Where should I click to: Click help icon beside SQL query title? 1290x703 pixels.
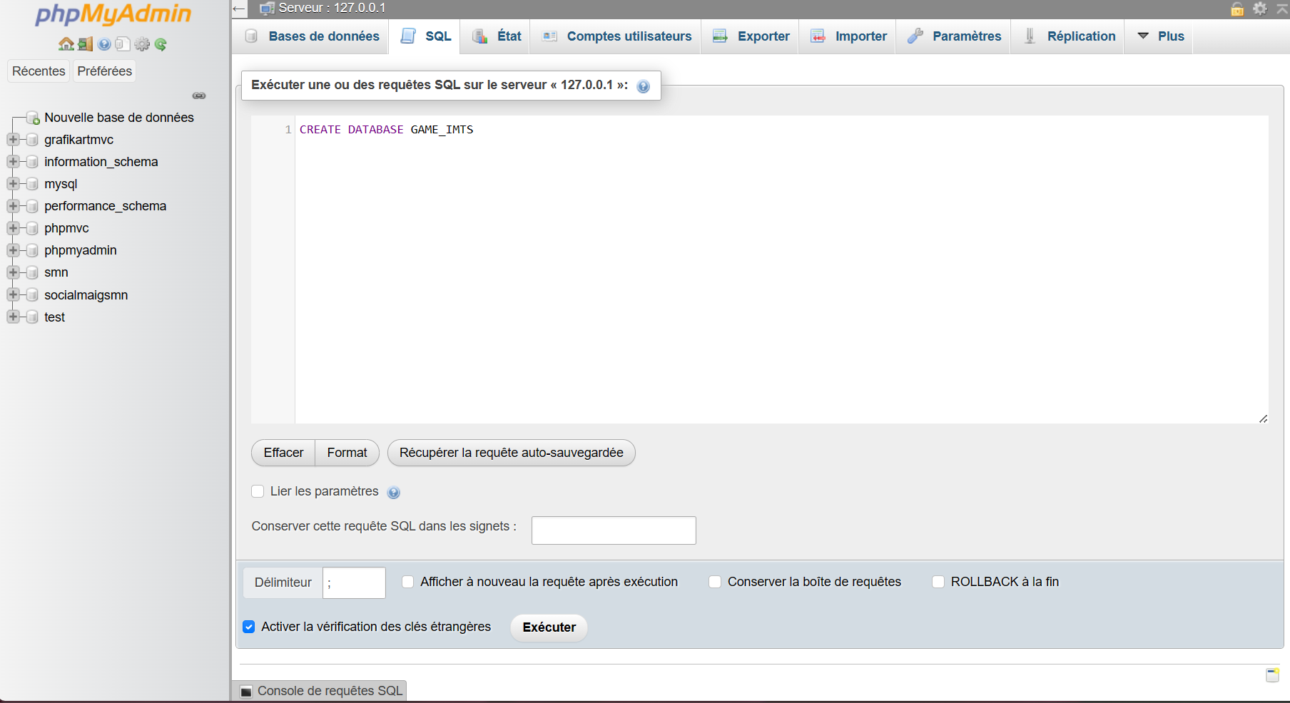pyautogui.click(x=643, y=86)
